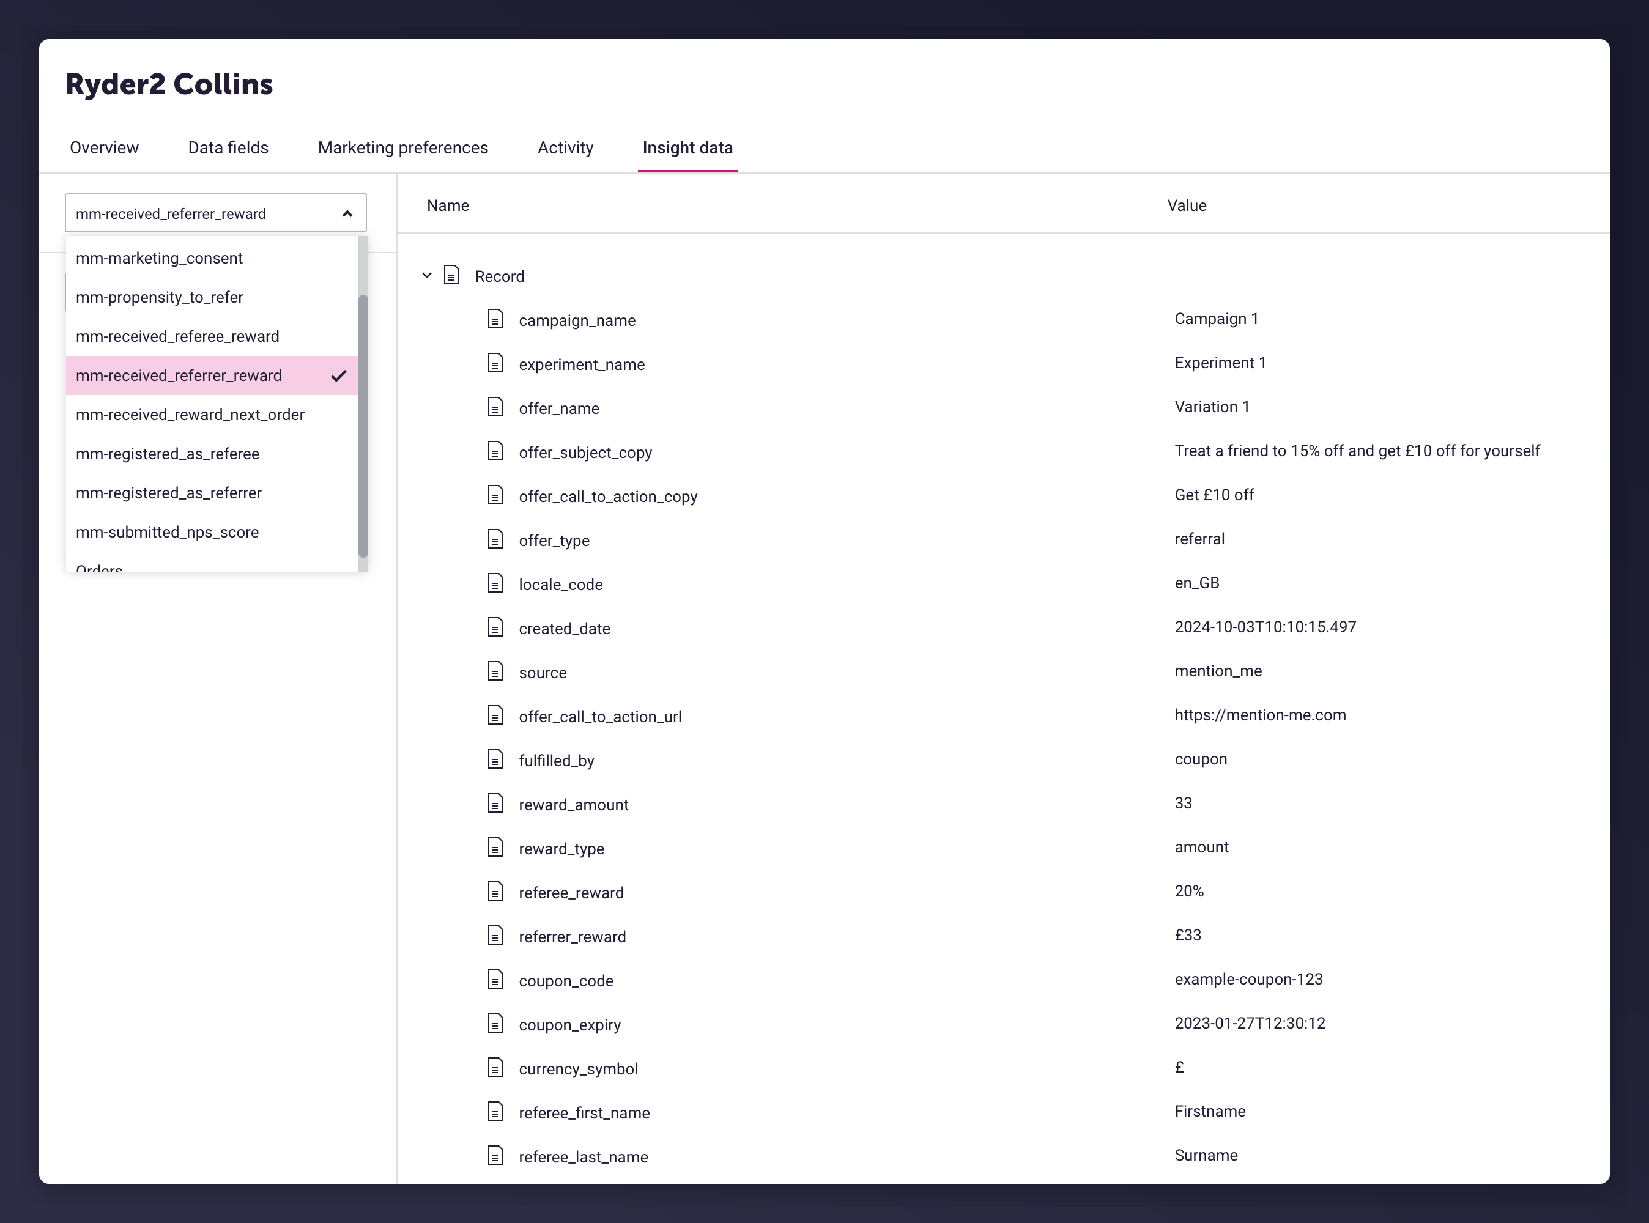The width and height of the screenshot is (1649, 1223).
Task: Click the https://mention-me.com value
Action: (x=1260, y=715)
